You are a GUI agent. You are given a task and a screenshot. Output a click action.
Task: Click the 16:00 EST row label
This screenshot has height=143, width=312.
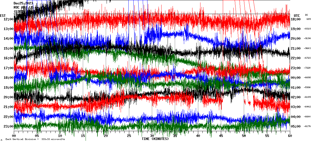coord(9,58)
